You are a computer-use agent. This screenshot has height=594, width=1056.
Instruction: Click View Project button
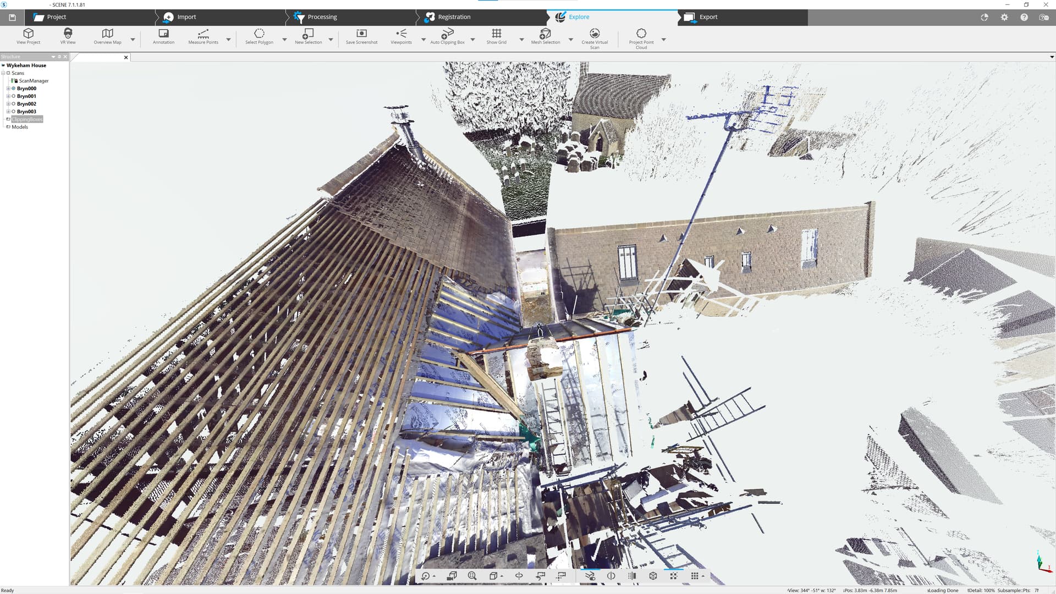28,36
